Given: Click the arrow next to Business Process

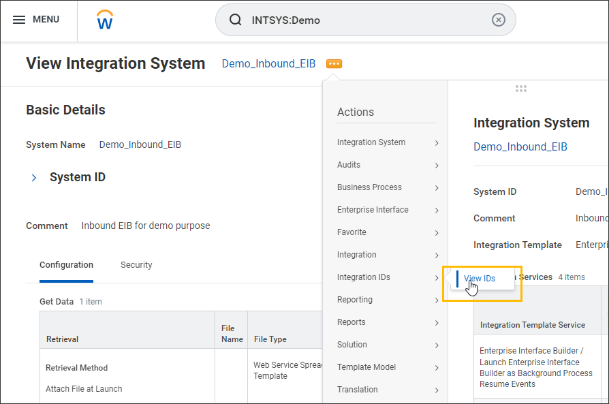Looking at the screenshot, I should tap(437, 188).
